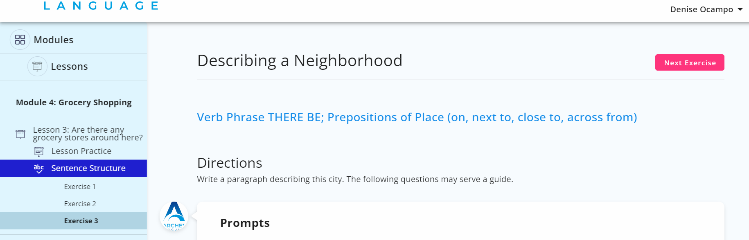Image resolution: width=749 pixels, height=240 pixels.
Task: Click the Lesson Practice board icon
Action: point(39,151)
